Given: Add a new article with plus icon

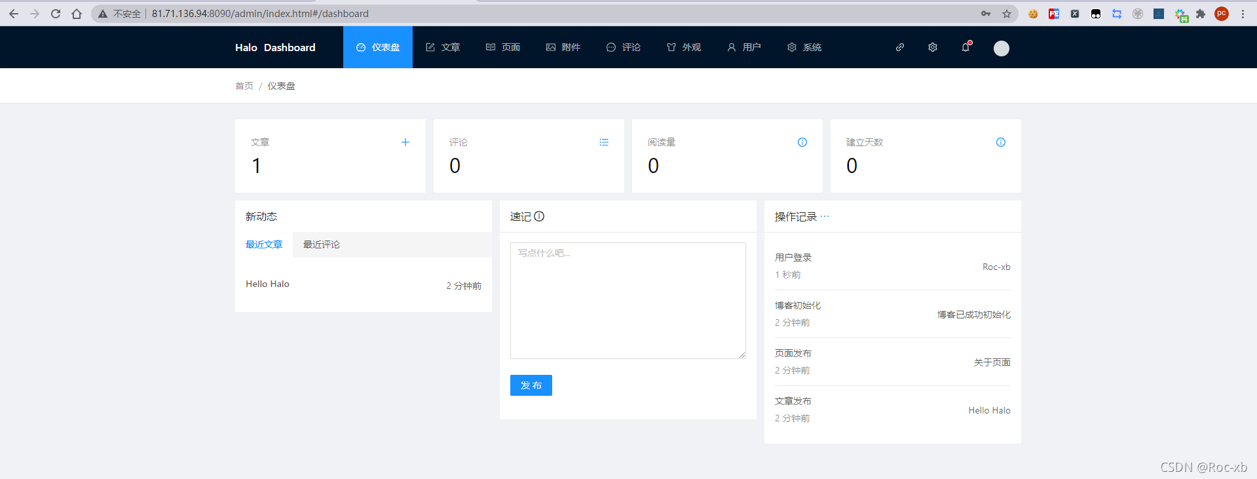Looking at the screenshot, I should (405, 142).
